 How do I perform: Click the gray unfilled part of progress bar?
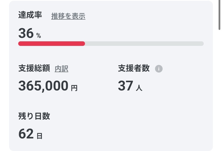coord(144,44)
